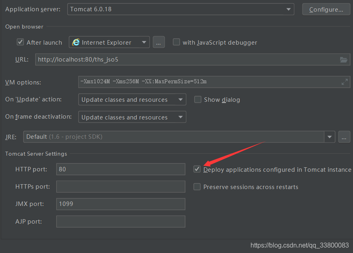Click the JMX port label
The width and height of the screenshot is (353, 253).
(30, 204)
